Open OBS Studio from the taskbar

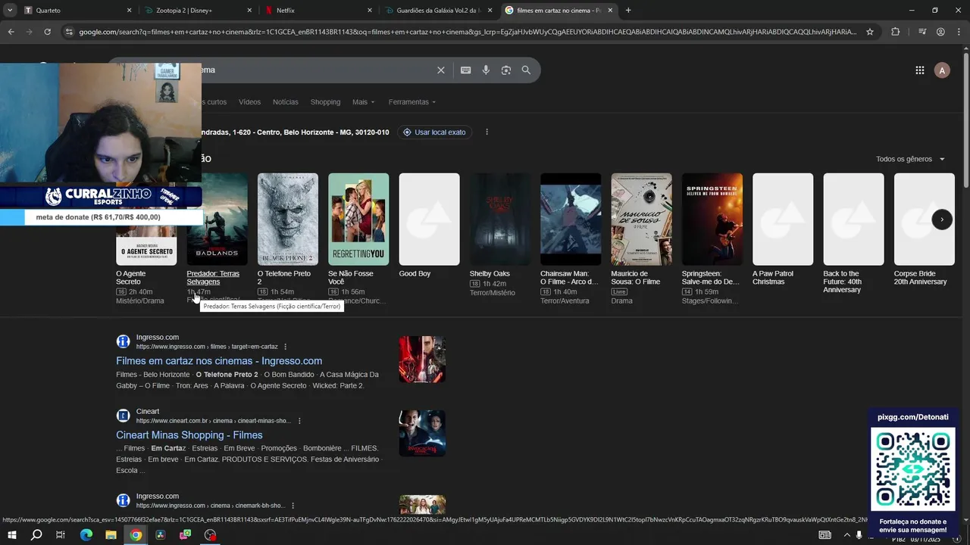[x=210, y=535]
